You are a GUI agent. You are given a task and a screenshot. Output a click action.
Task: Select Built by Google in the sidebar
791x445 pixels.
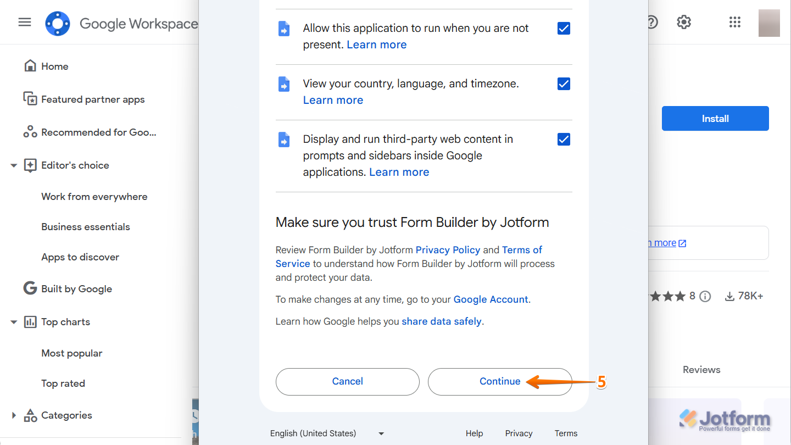coord(76,288)
